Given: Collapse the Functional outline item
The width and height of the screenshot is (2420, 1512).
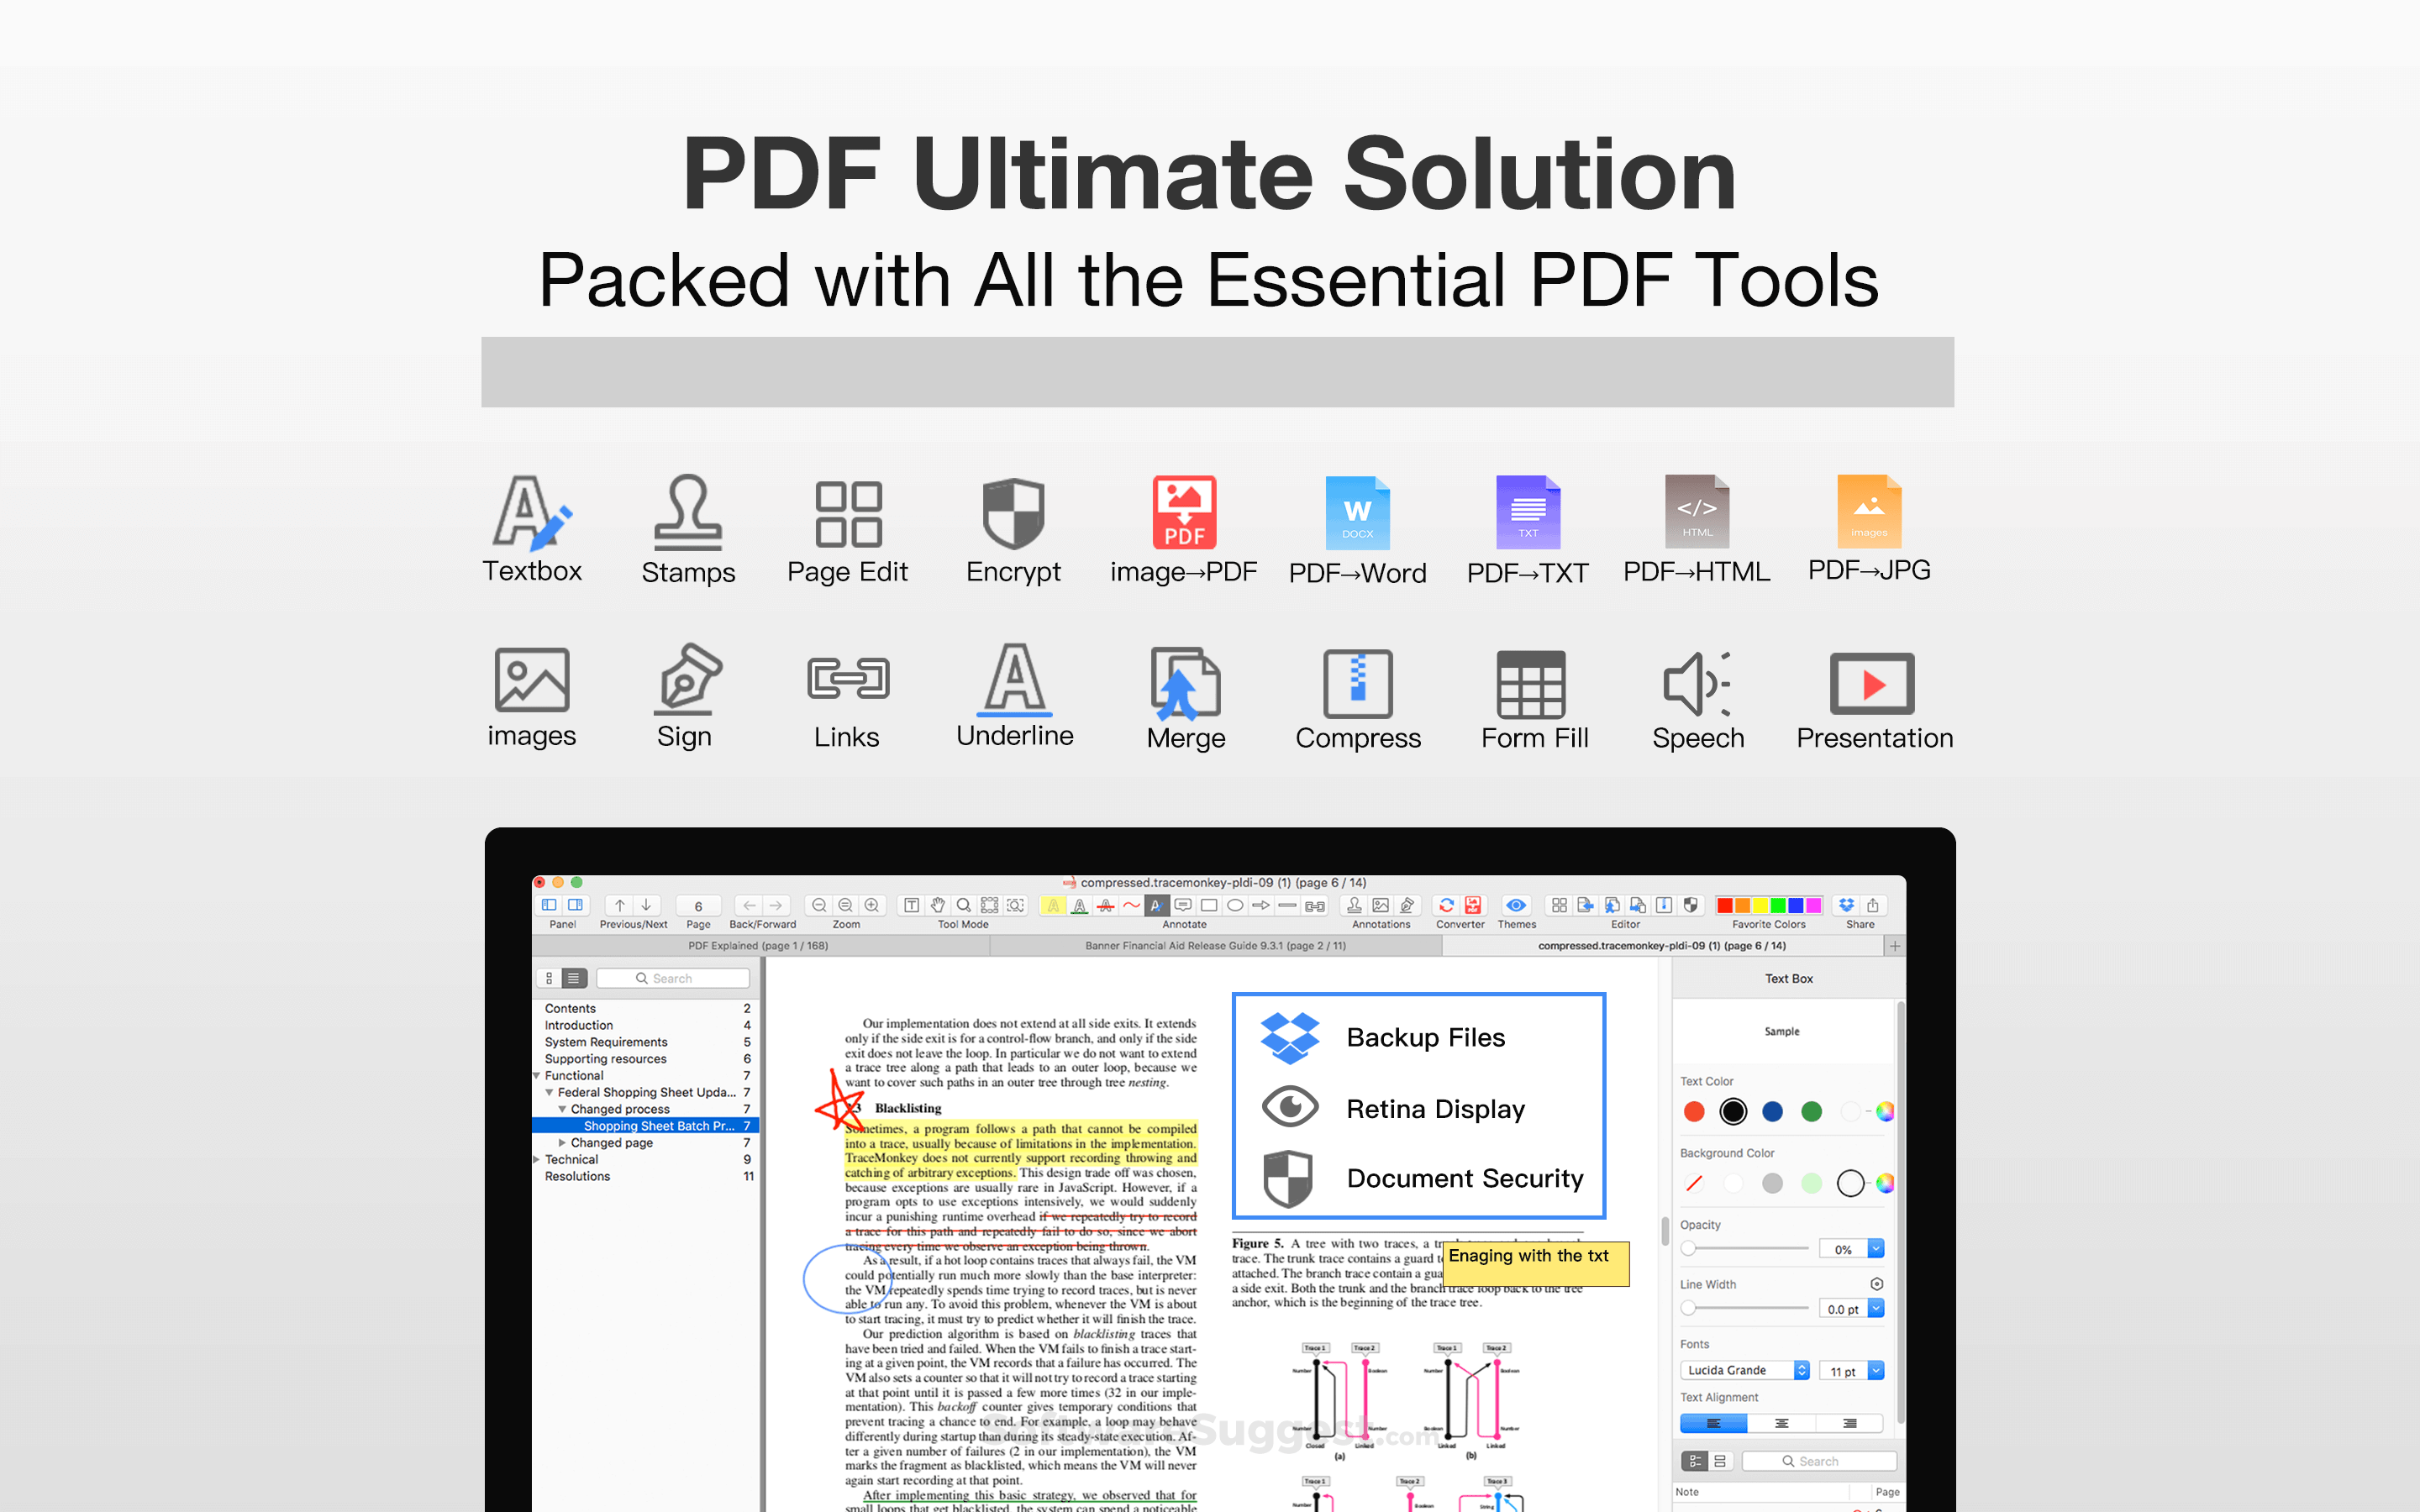Looking at the screenshot, I should 537,1076.
